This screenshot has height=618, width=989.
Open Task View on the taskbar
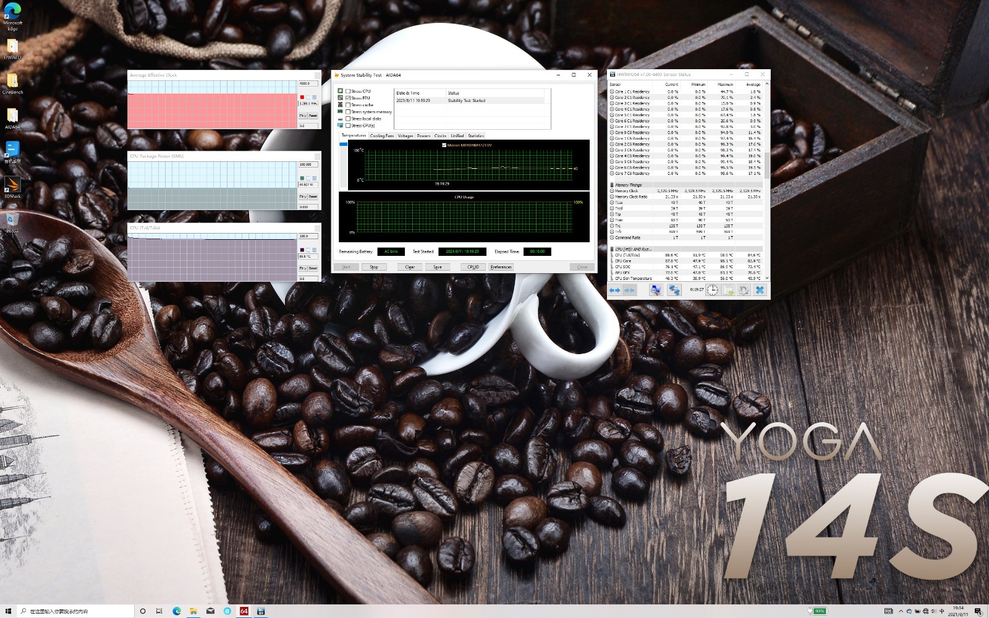point(159,611)
